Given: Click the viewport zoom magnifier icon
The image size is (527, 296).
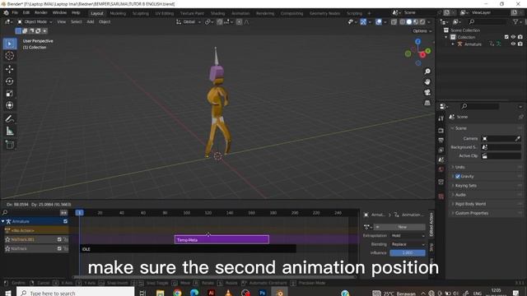Looking at the screenshot, I should pos(427,72).
